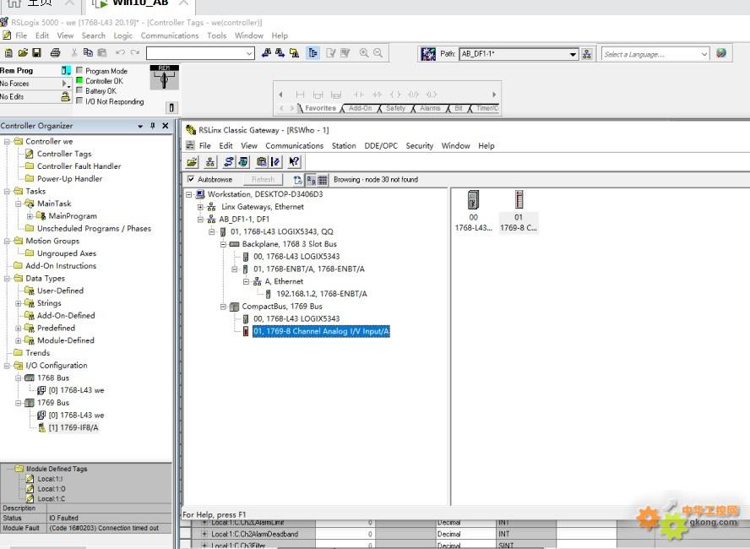Open the Security menu in RSLinx
This screenshot has width=750, height=549.
pyautogui.click(x=420, y=146)
